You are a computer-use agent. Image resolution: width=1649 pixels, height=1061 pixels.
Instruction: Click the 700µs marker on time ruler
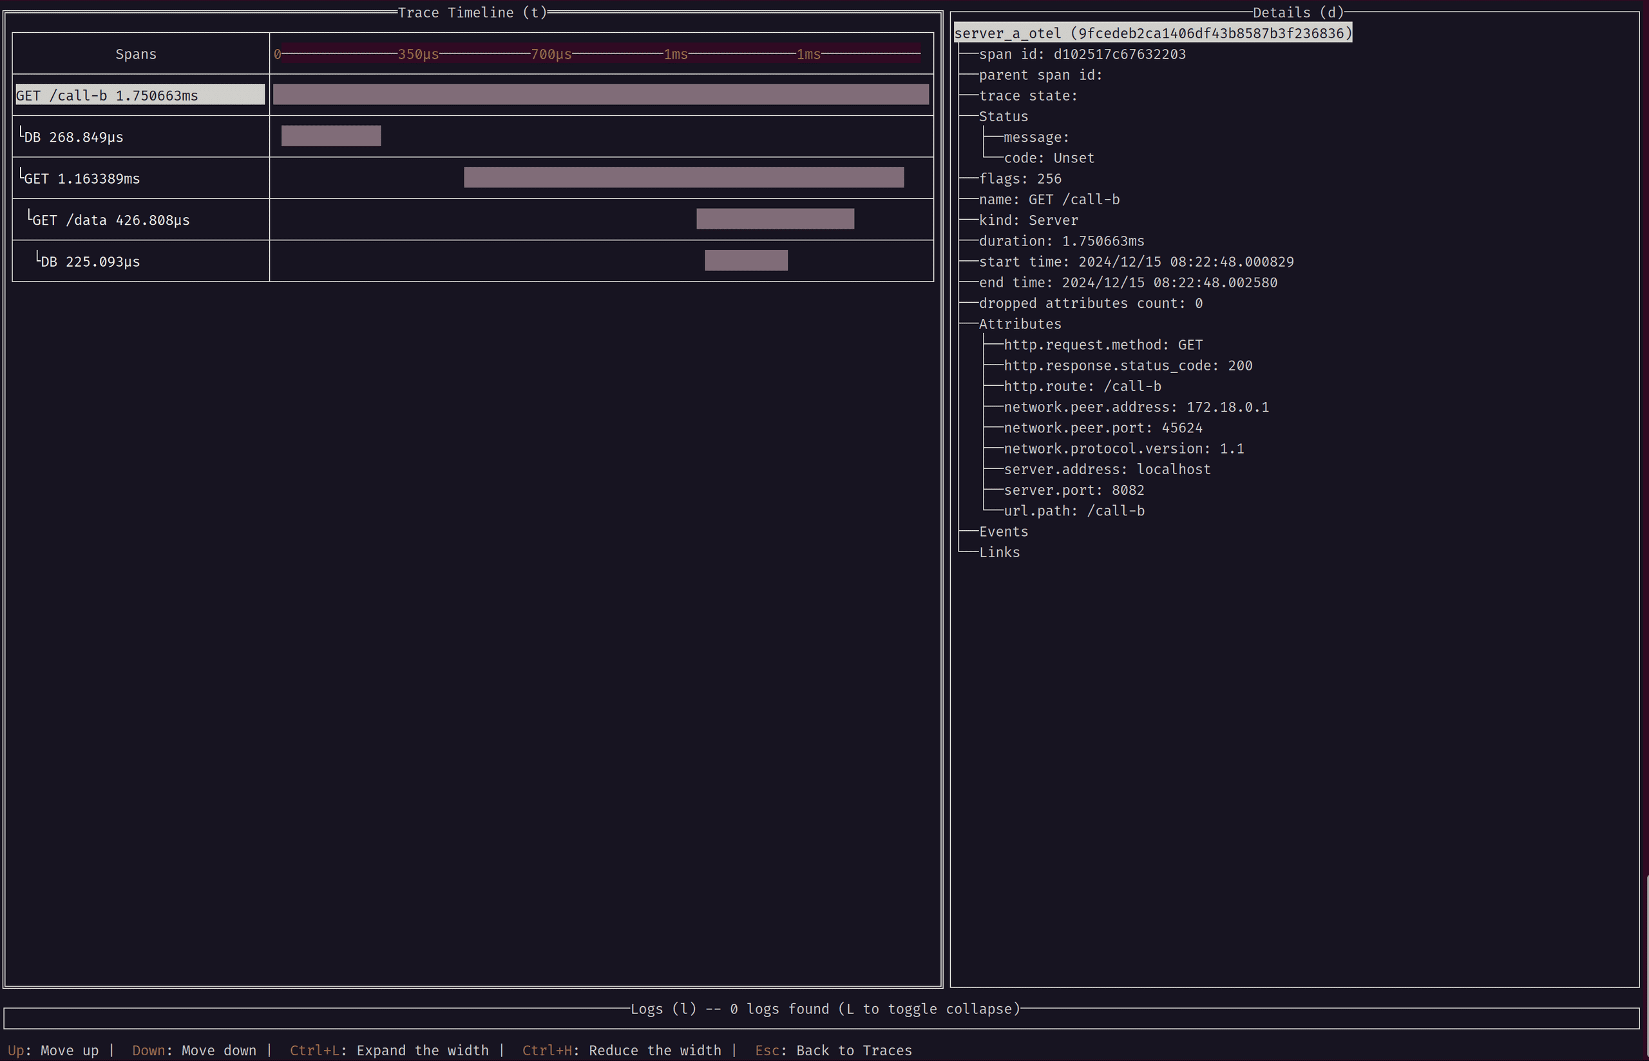pos(550,53)
